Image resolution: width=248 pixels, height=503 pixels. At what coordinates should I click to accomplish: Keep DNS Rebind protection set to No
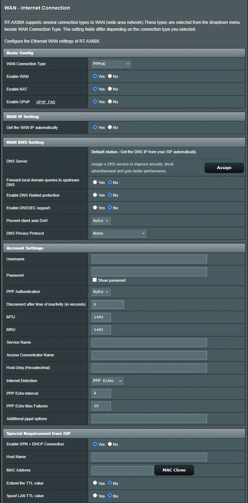tap(110, 195)
